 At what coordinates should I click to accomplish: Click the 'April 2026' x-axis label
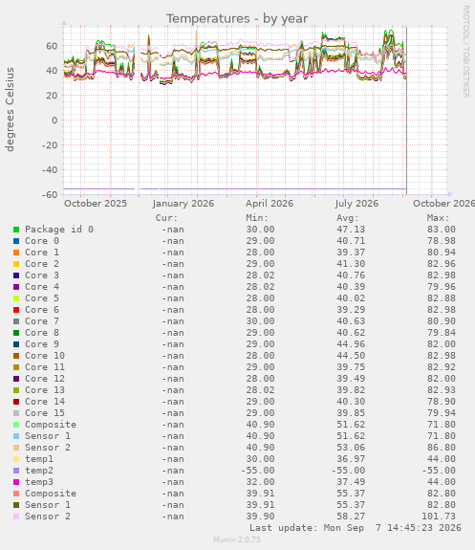point(270,204)
